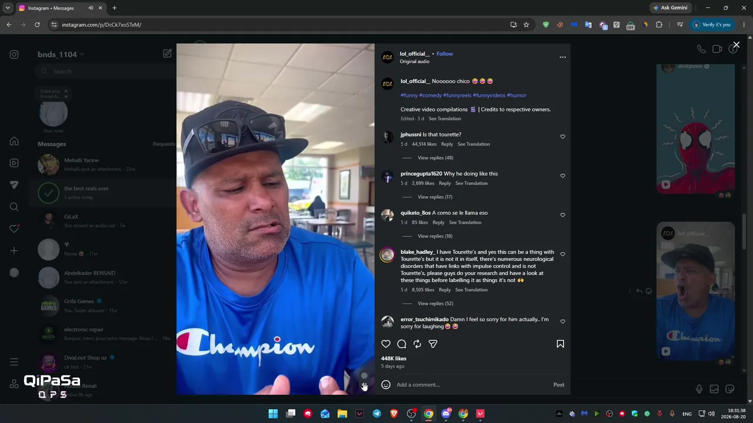Screen dimensions: 753x423
Task: Open File Explorer from the taskbar
Action: coord(342,414)
